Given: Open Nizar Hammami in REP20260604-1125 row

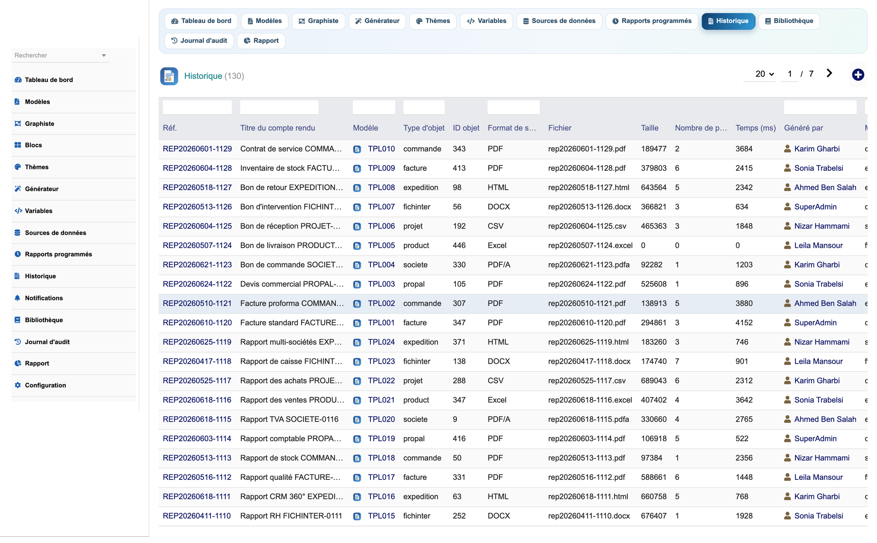Looking at the screenshot, I should pos(822,226).
